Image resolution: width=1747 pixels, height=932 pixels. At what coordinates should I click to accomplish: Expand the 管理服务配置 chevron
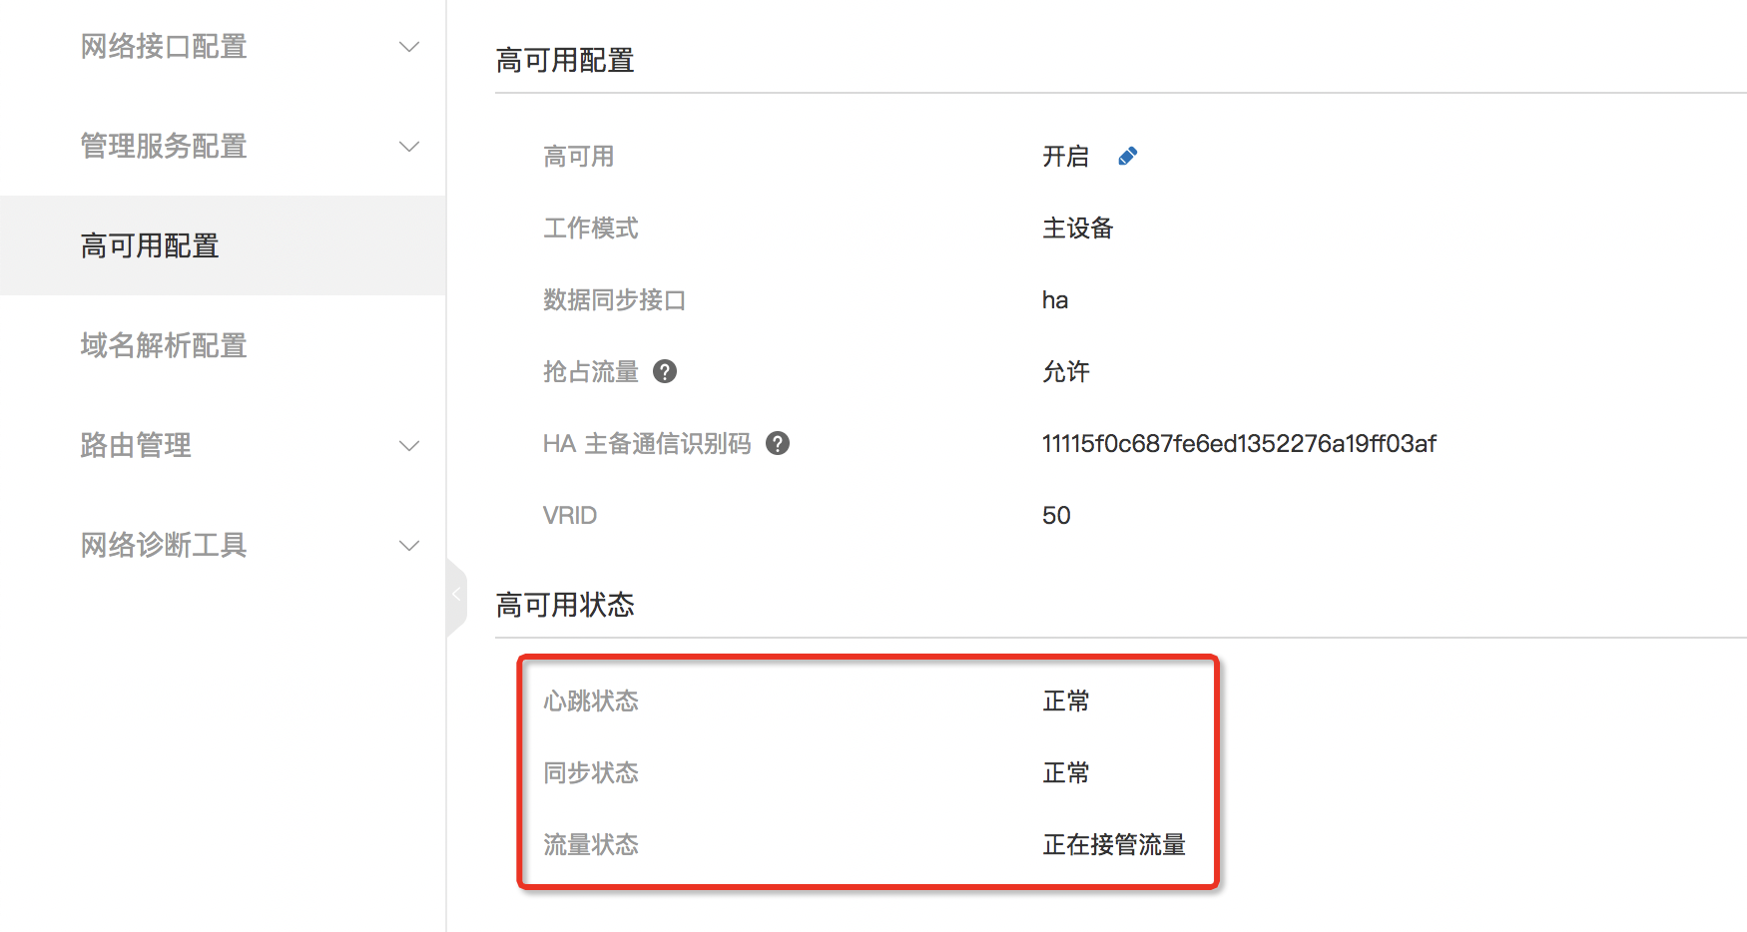tap(409, 147)
